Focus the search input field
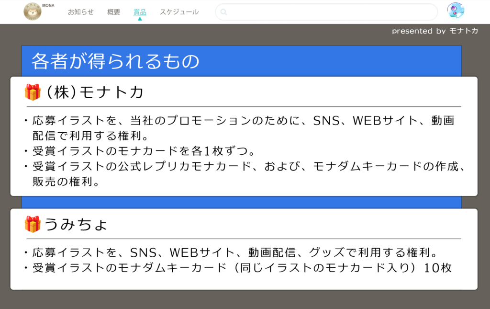 tap(326, 12)
